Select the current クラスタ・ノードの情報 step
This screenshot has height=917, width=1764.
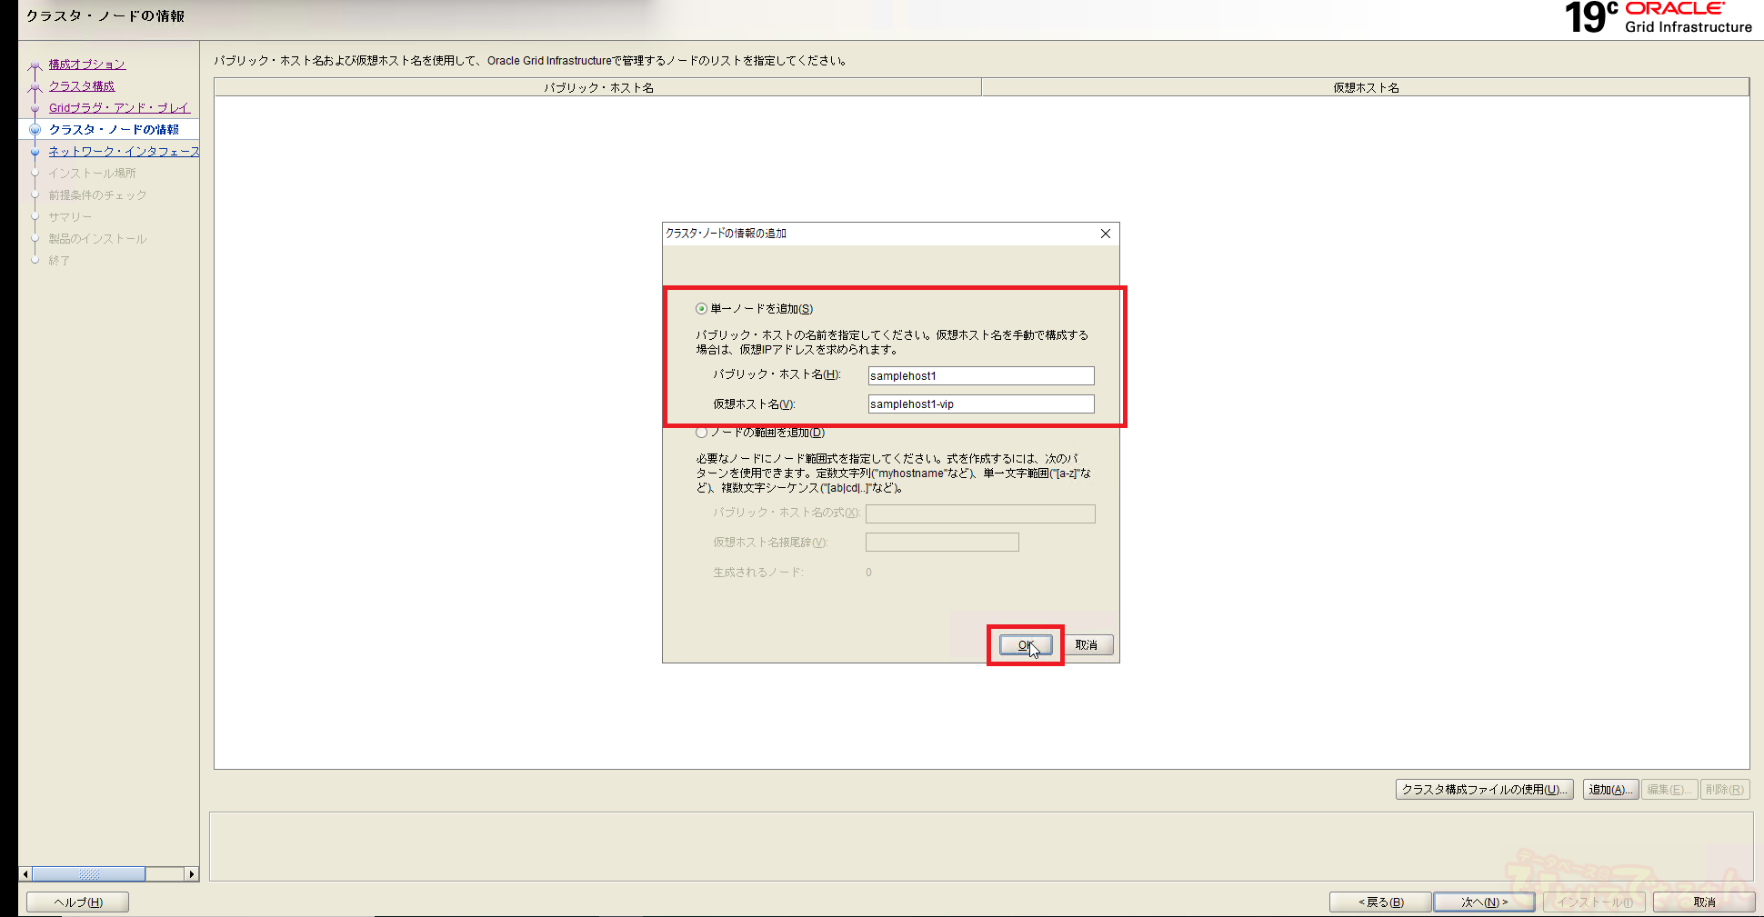114,130
